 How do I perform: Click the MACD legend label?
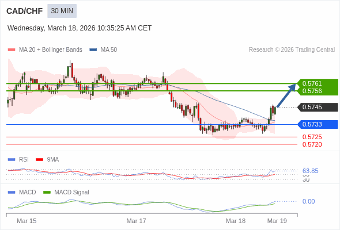point(28,193)
